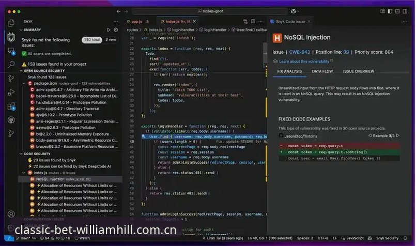Close the Snyk Code Issue tab
This screenshot has width=416, height=246.
(309, 22)
